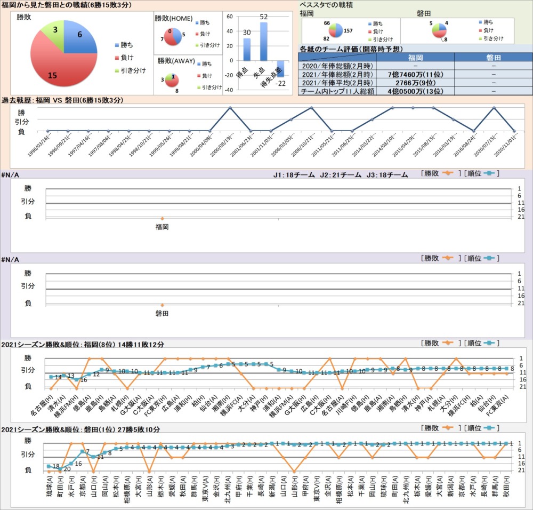Click the negative 得失点差 bar showing -22

coord(280,69)
